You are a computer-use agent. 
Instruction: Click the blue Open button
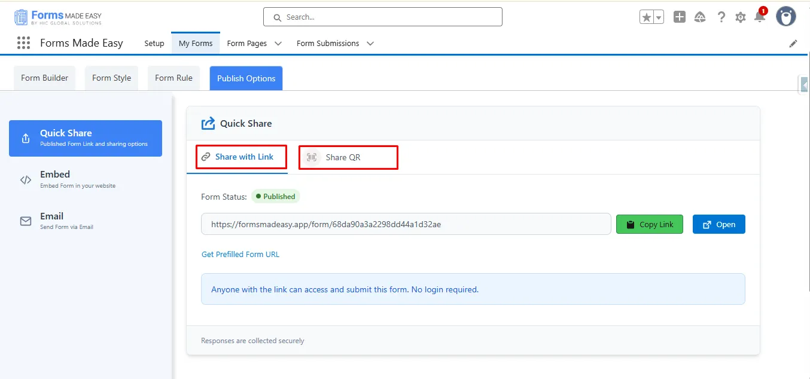pos(718,224)
